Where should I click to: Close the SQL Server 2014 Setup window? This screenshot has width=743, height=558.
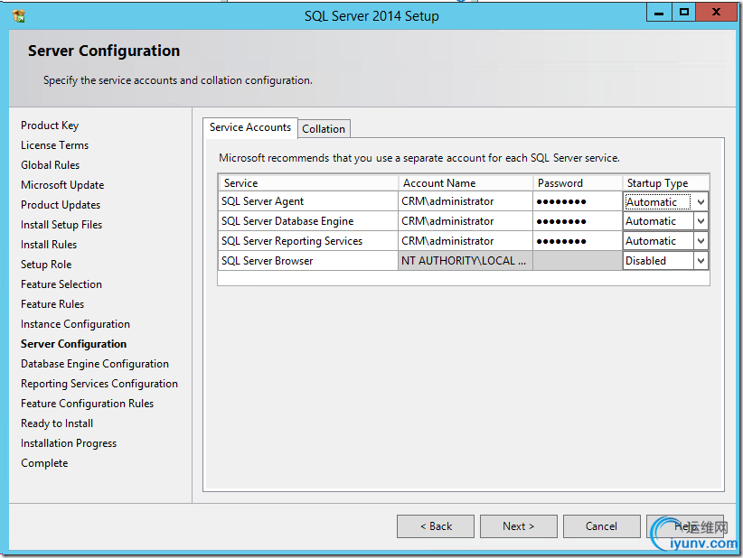(x=716, y=13)
